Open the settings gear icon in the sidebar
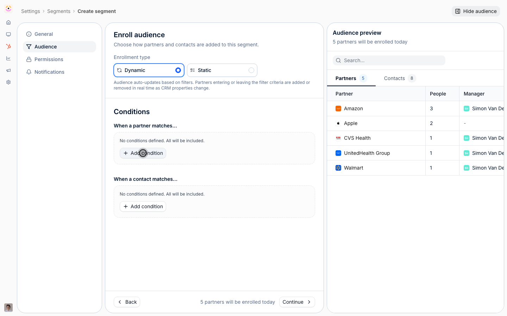The height and width of the screenshot is (316, 507). (8, 82)
